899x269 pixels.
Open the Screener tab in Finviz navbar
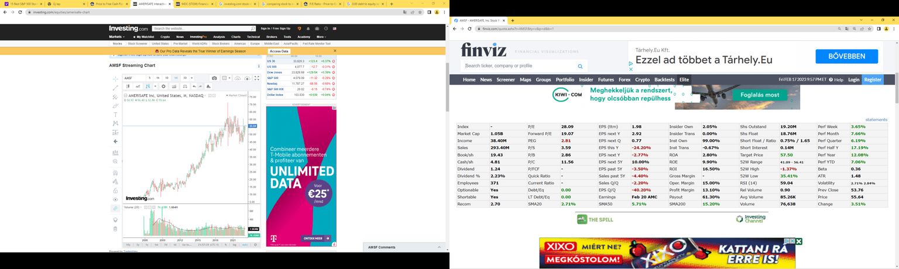point(506,80)
